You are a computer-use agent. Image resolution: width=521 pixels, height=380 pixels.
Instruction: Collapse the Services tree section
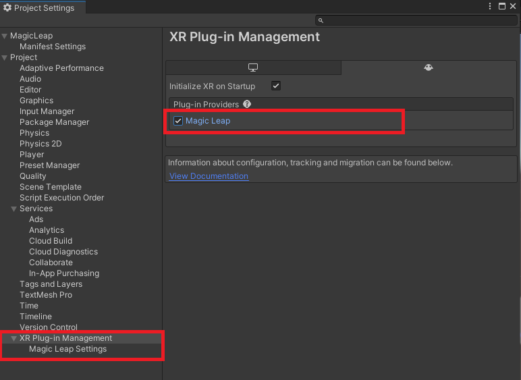pyautogui.click(x=13, y=209)
